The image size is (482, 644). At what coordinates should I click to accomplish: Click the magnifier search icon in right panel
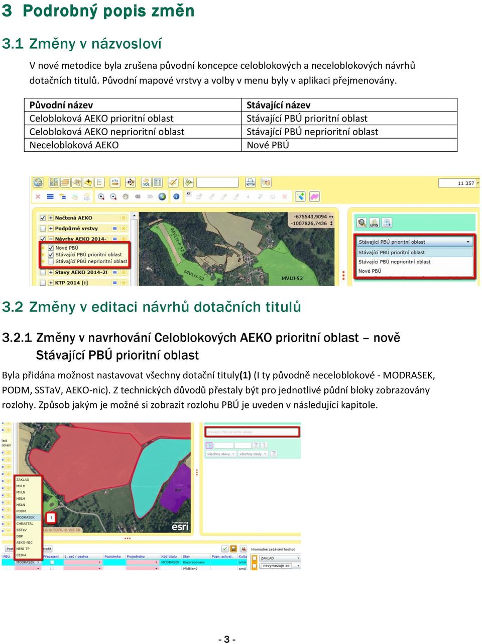361,223
